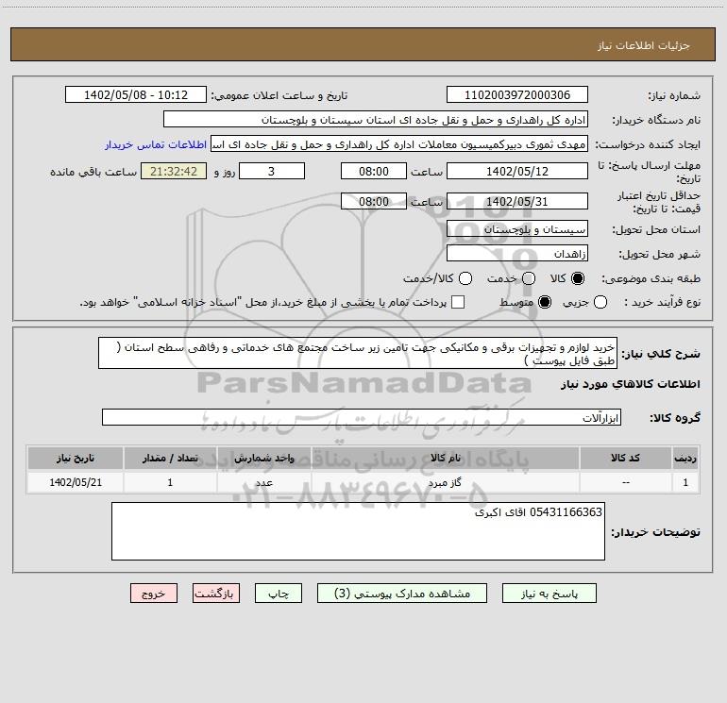Click the quantity cell 1 in table
The image size is (727, 703).
pyautogui.click(x=170, y=482)
